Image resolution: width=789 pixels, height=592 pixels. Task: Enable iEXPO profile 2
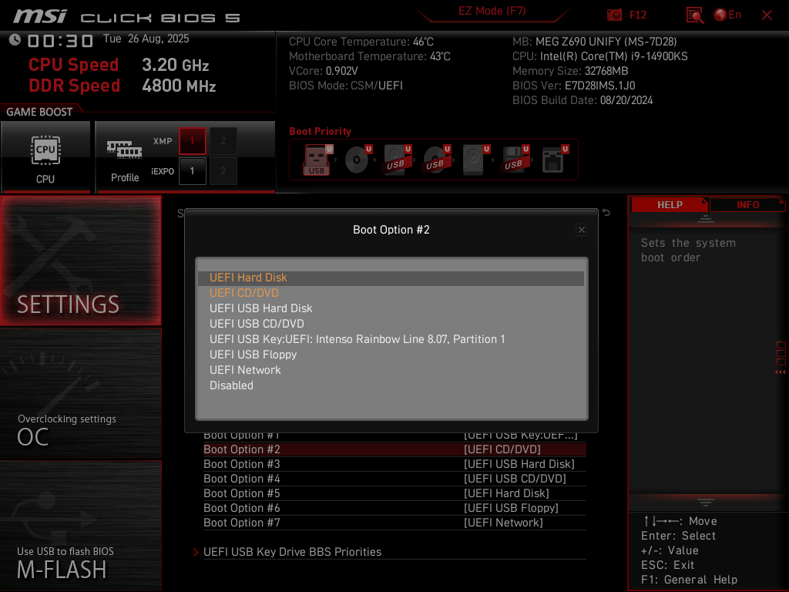point(223,171)
